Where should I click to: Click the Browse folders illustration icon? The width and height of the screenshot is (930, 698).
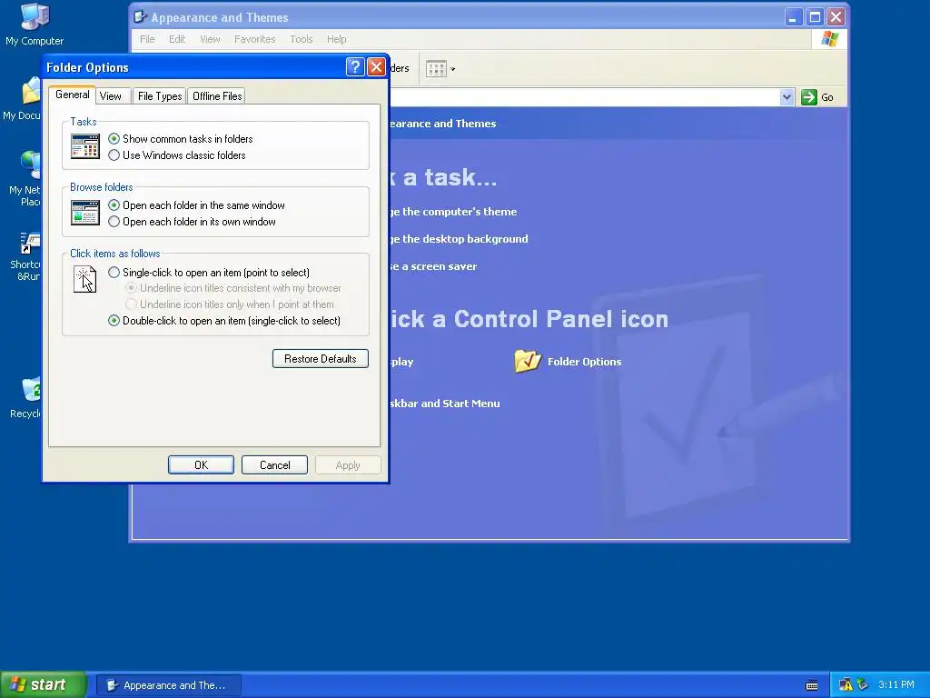(85, 213)
